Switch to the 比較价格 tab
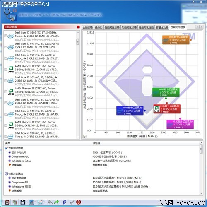Screen dimensions: 207x207 [x=88, y=27]
